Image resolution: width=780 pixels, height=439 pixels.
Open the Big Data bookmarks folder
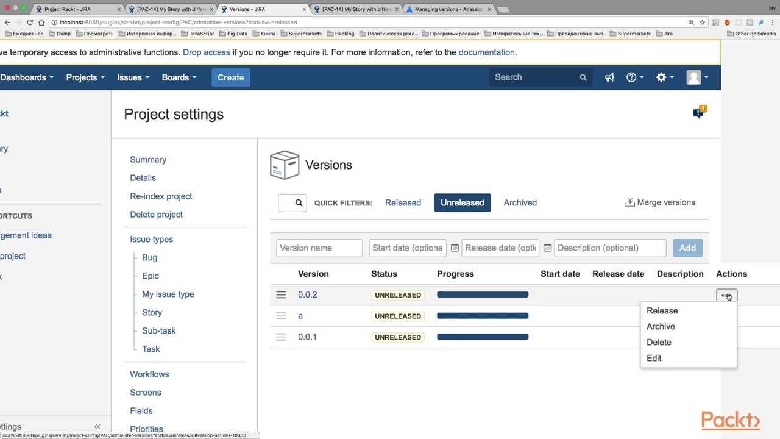[233, 34]
